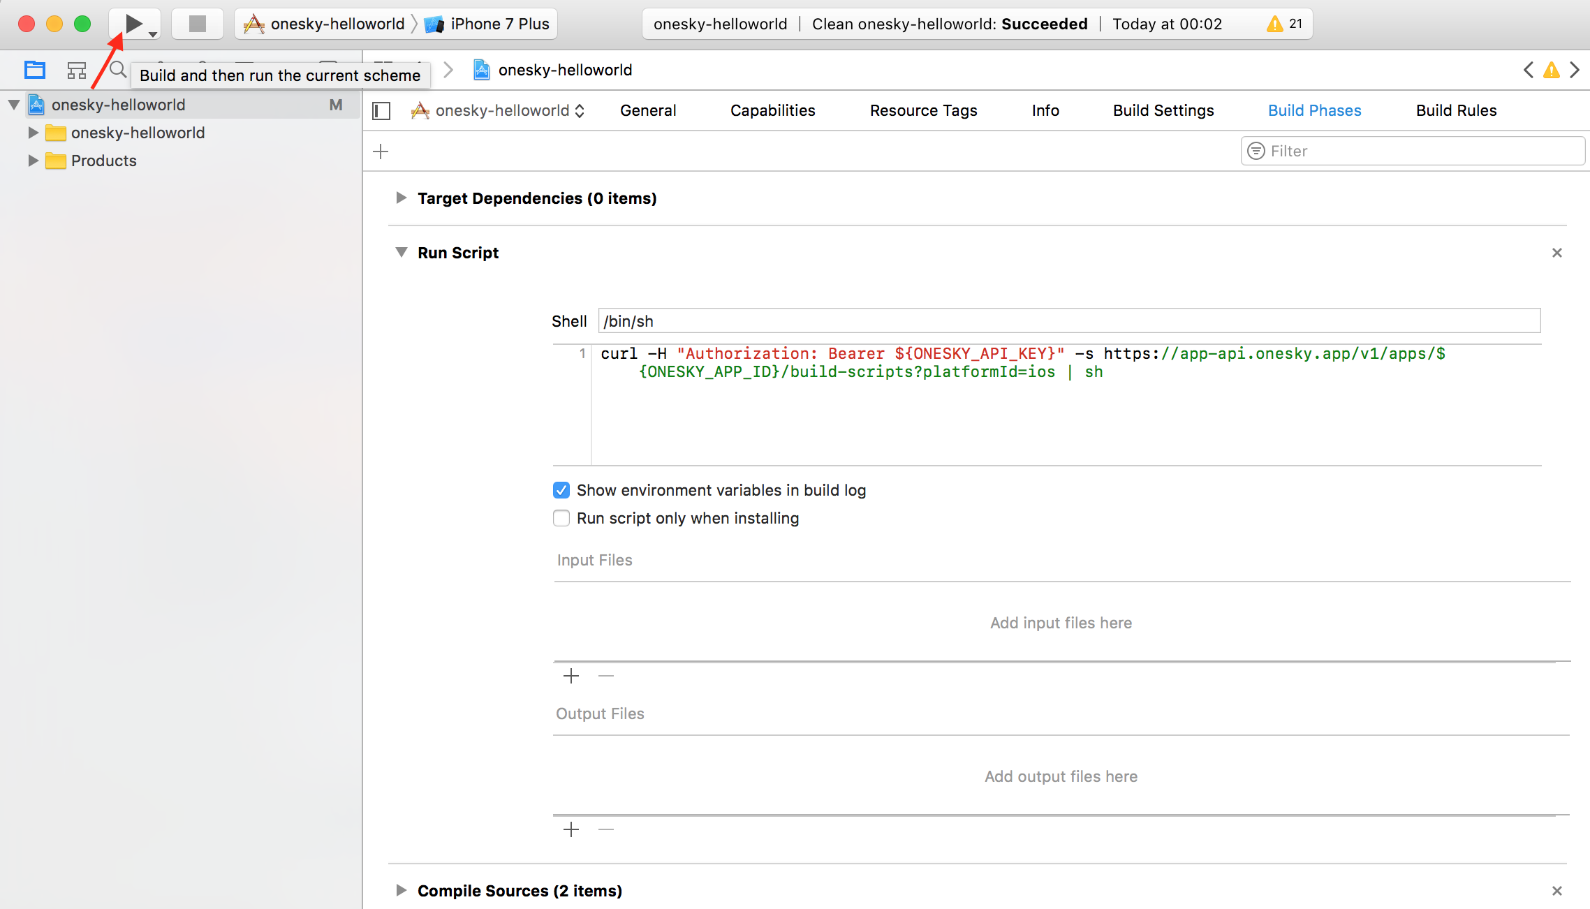The height and width of the screenshot is (909, 1590).
Task: Click the yellow warning icon in jump bar
Action: 1552,70
